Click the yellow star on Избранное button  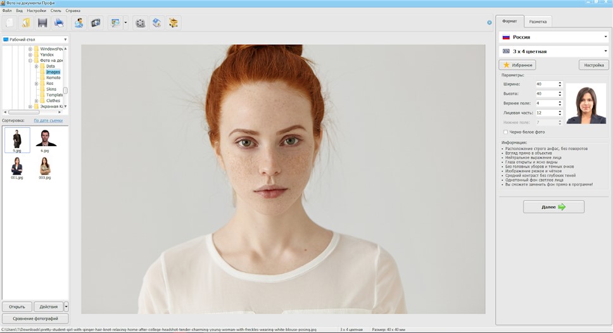click(506, 65)
